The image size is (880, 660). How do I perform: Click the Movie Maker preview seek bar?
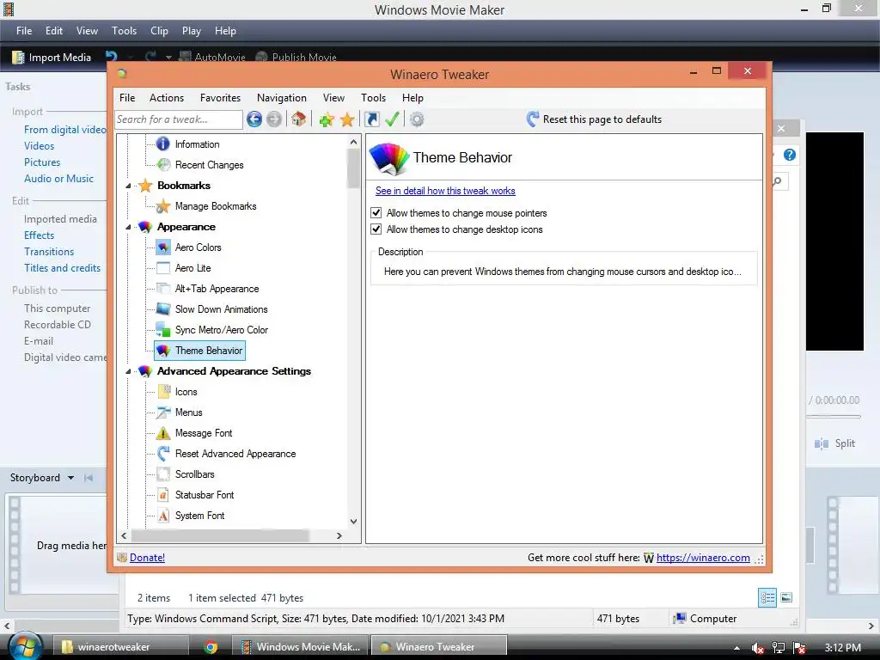[834, 417]
